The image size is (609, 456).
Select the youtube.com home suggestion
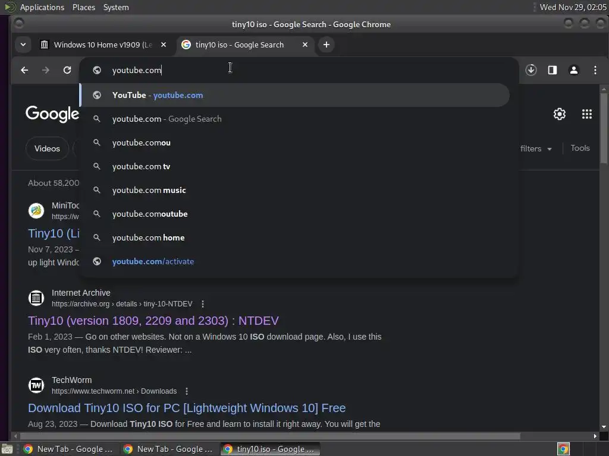click(x=295, y=237)
